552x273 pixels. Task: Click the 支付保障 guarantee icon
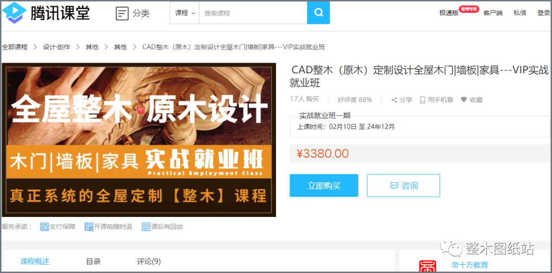[x=44, y=227]
